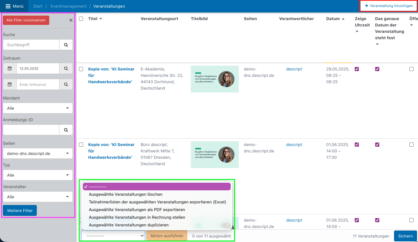Click the magnifier next to the start date field
This screenshot has width=418, height=242.
(x=66, y=69)
